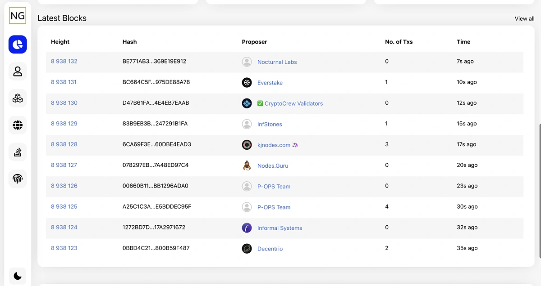
Task: Click the globe network icon in sidebar
Action: pos(17,125)
